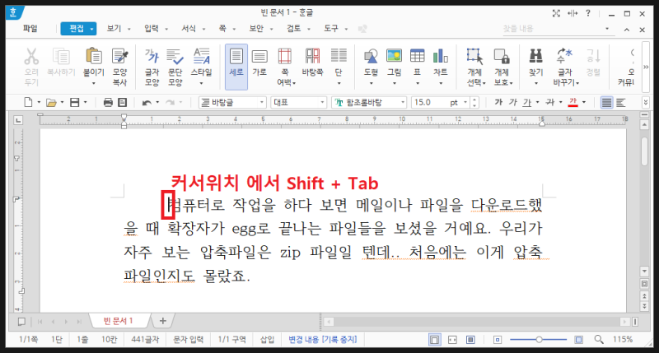Image resolution: width=659 pixels, height=353 pixels.
Task: Click the 글자 바꾸기 (Replace characters) icon
Action: click(x=564, y=56)
